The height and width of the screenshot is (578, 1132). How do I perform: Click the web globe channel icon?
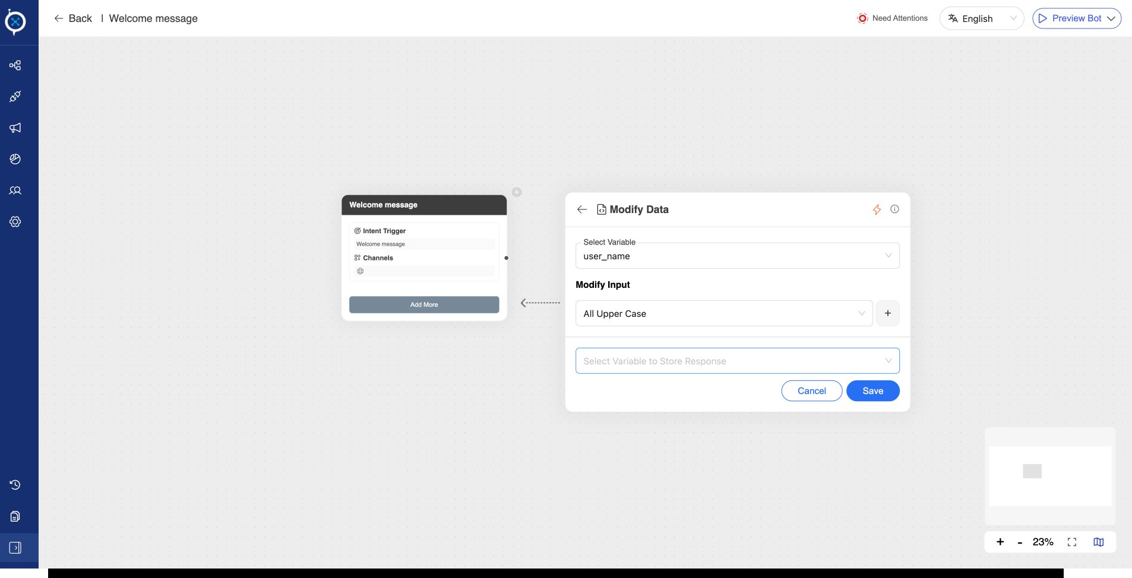(x=361, y=271)
